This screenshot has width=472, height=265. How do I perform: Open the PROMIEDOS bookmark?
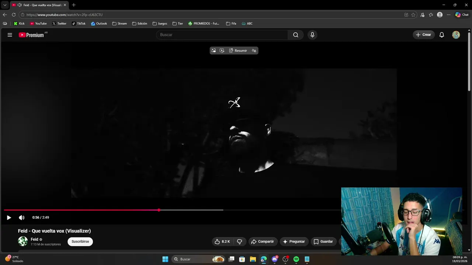[204, 24]
